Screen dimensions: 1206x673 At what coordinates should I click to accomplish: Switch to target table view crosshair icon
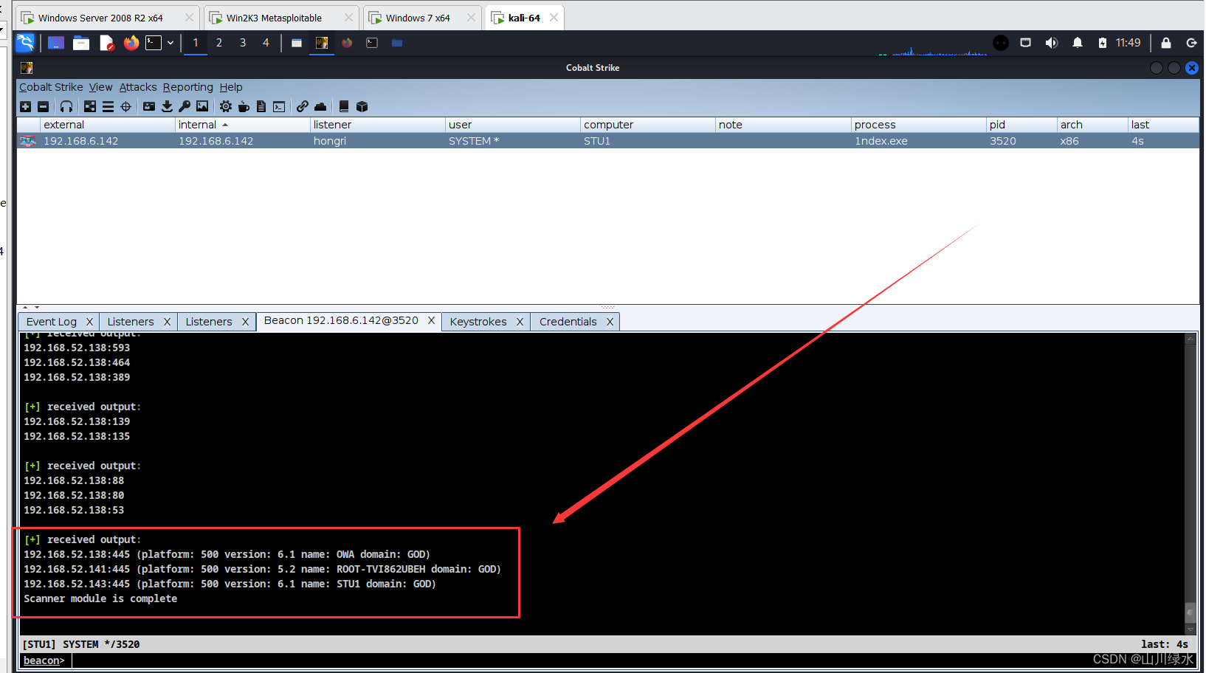pos(125,107)
